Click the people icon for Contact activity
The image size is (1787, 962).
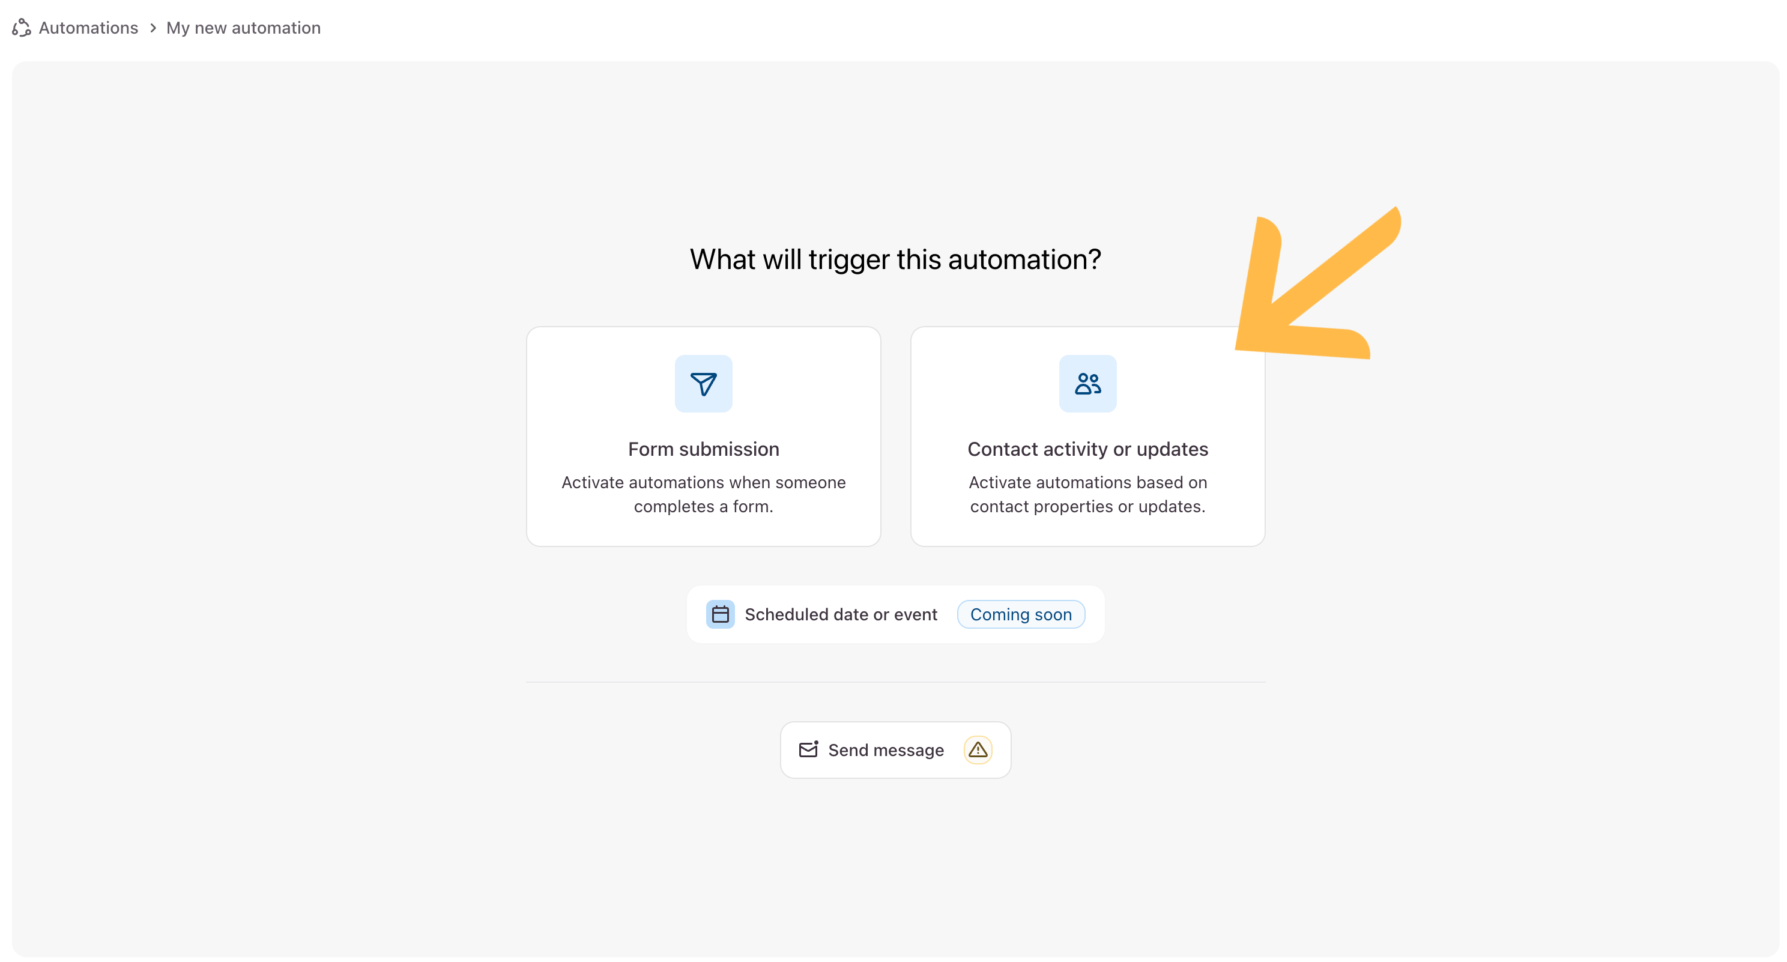pos(1087,384)
